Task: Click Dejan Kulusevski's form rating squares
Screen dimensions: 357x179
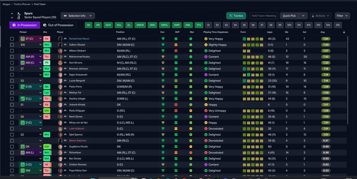Action: tap(253, 75)
